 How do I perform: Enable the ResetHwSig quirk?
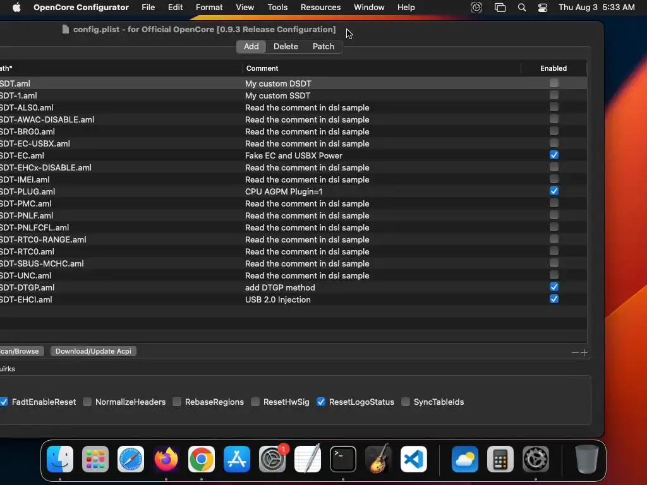pos(255,402)
